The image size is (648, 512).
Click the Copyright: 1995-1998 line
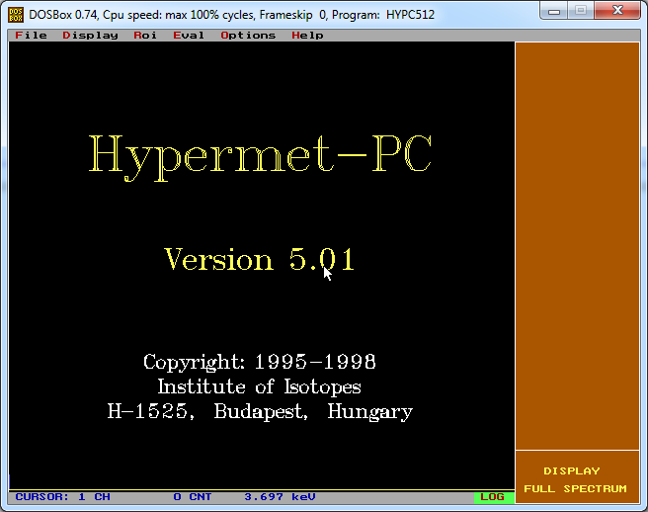coord(260,362)
